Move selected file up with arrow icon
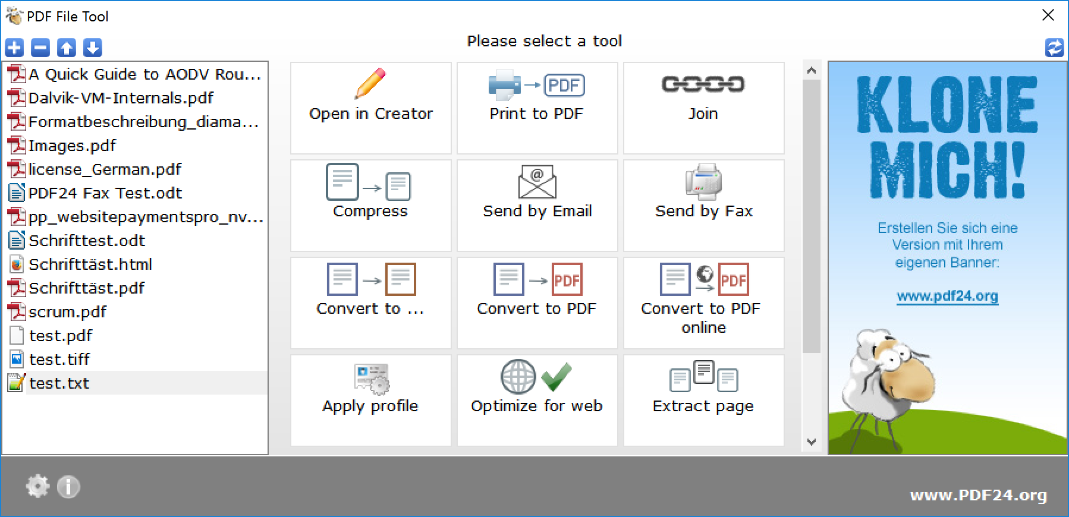The image size is (1069, 517). 67,48
